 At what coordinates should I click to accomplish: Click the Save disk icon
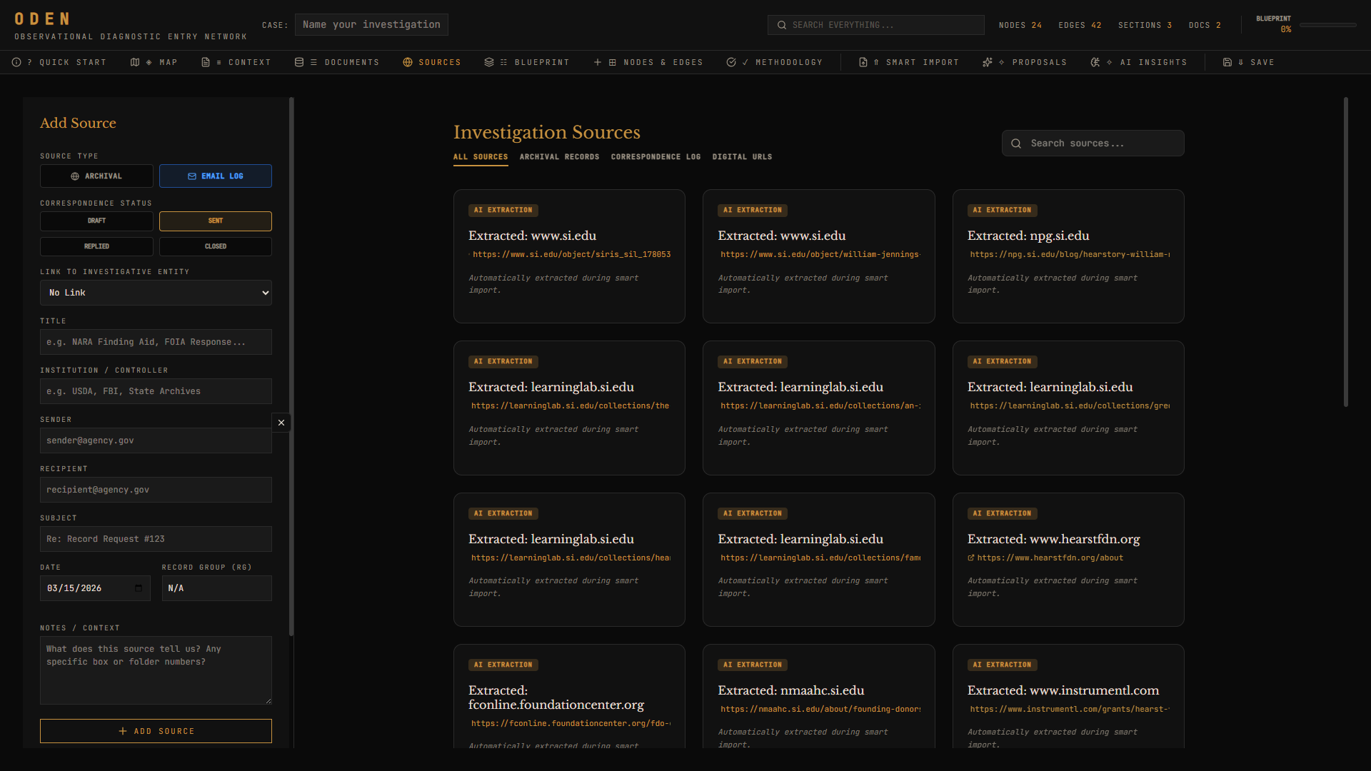tap(1228, 62)
